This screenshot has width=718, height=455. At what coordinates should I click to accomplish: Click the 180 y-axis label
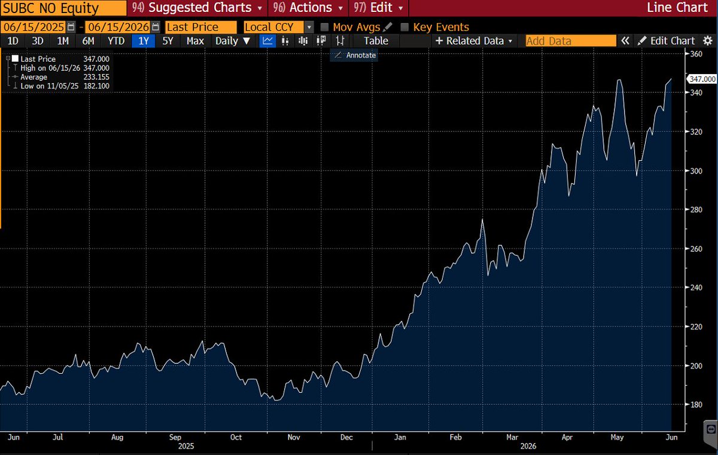(x=695, y=405)
